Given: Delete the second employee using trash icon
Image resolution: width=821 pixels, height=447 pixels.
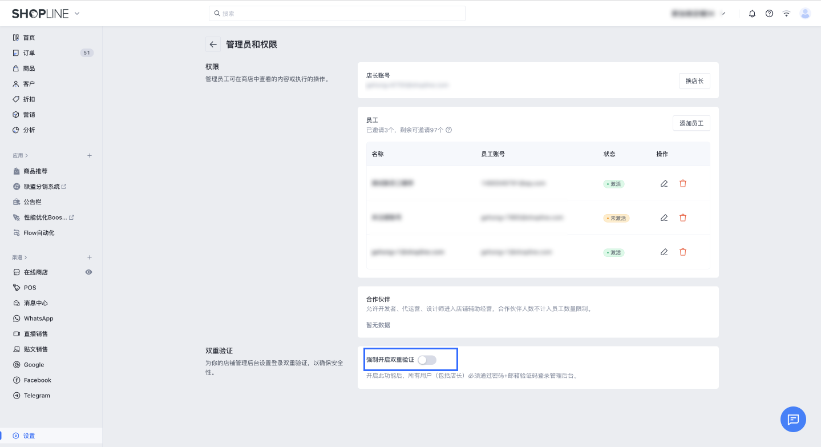Looking at the screenshot, I should [683, 218].
